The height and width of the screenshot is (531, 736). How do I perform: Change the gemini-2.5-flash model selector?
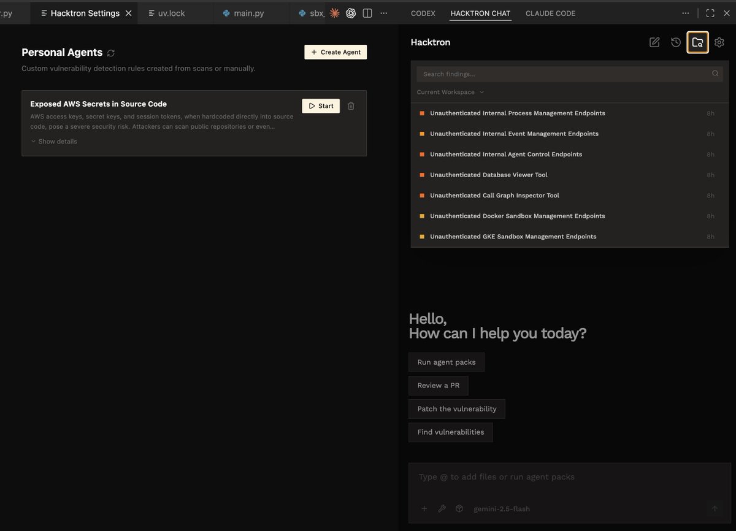click(502, 509)
